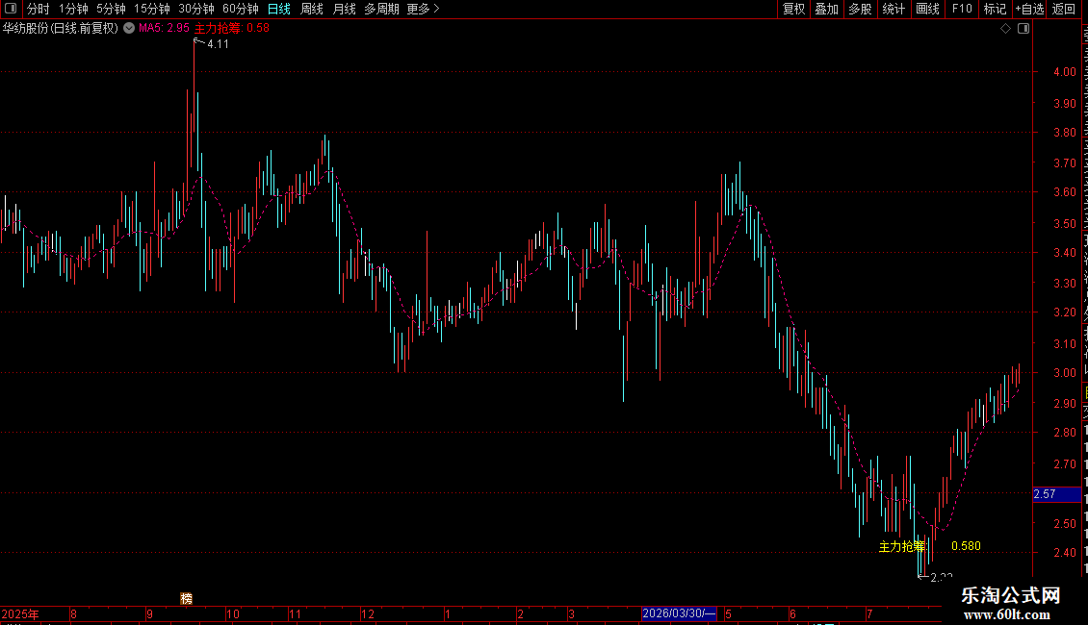
Task: Switch to 分时 intraday view
Action: click(x=39, y=9)
